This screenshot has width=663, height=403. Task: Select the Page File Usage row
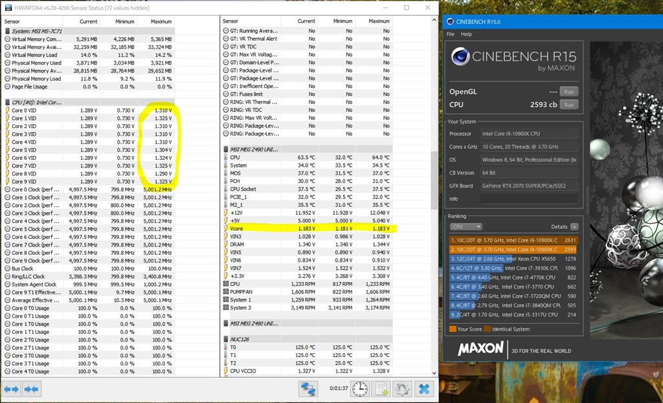[x=89, y=87]
